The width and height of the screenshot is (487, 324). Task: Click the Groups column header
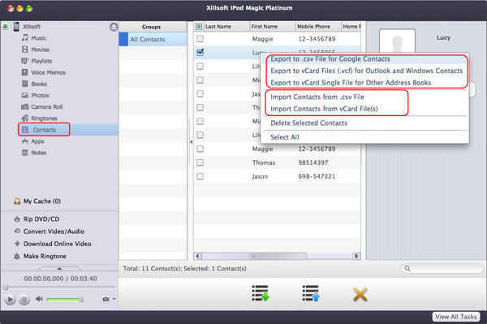tap(153, 27)
